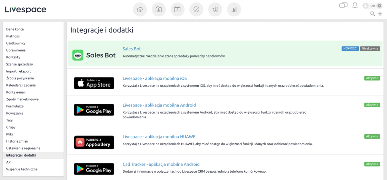Image resolution: width=387 pixels, height=180 pixels.
Task: Click the Sales Bot logo
Action: coord(94,55)
